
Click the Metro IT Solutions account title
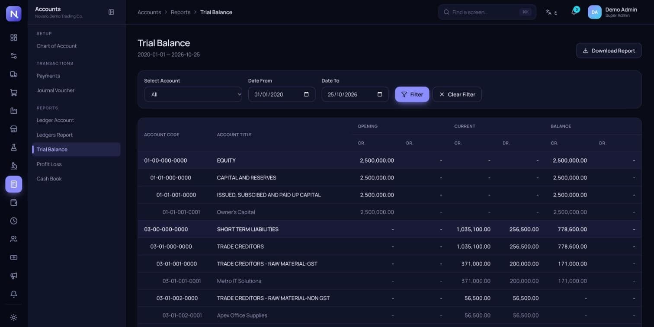point(239,281)
